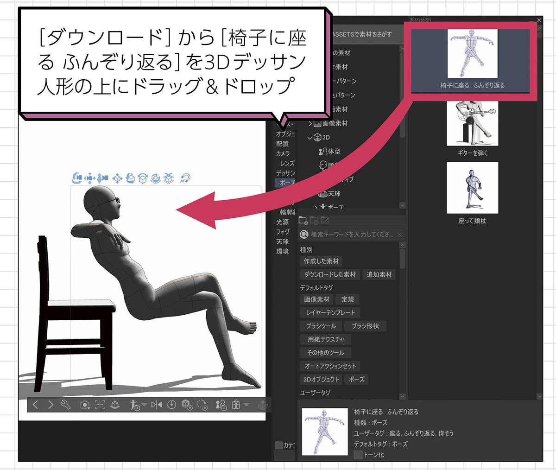Click the 3Dオブジェクト default tag

pos(321,379)
